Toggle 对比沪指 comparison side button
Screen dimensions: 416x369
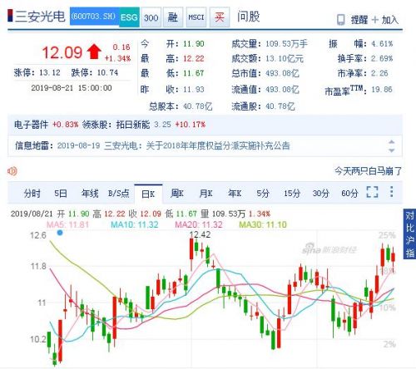409,234
